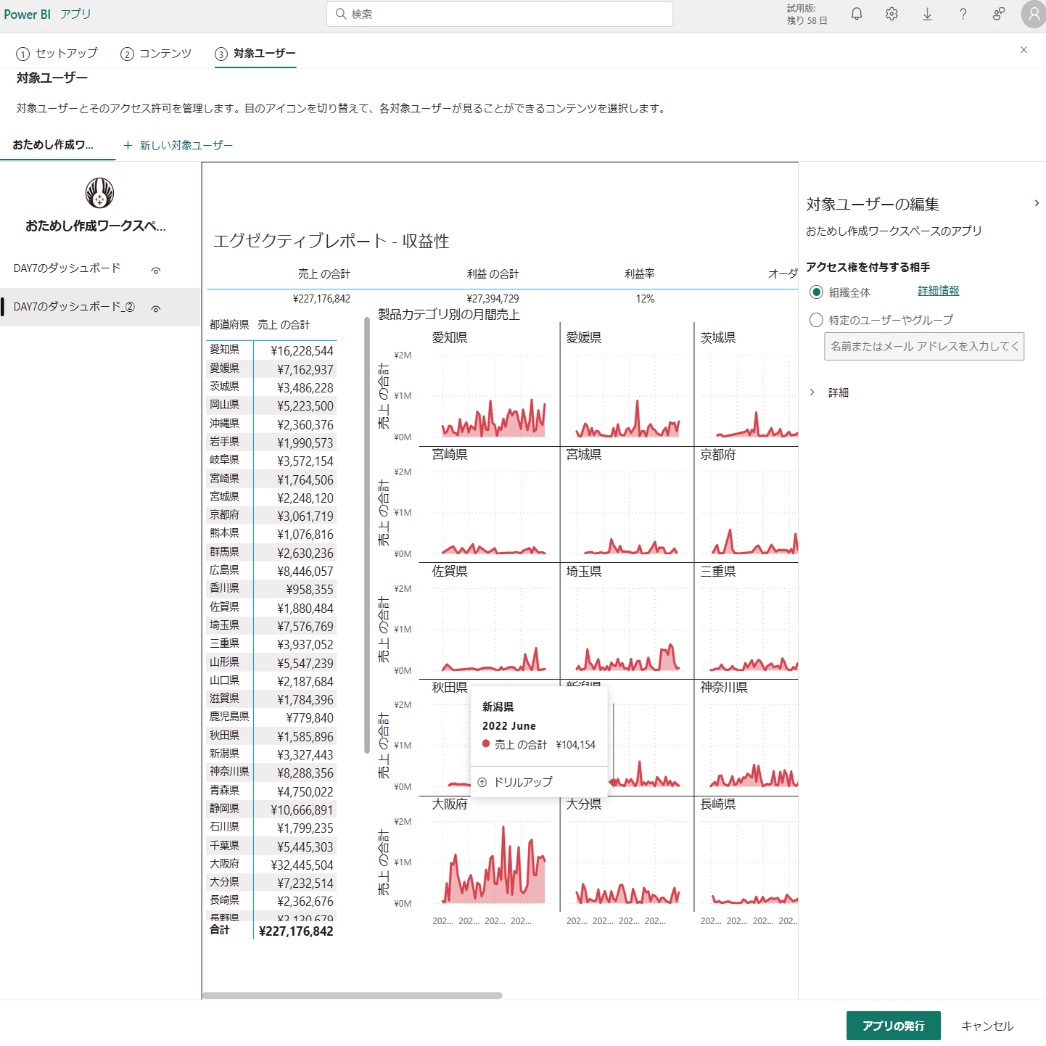The height and width of the screenshot is (1046, 1046).
Task: Click the 神奈川県 table row
Action: click(271, 773)
